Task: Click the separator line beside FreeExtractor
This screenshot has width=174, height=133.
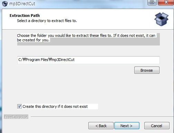Action: (x=102, y=117)
